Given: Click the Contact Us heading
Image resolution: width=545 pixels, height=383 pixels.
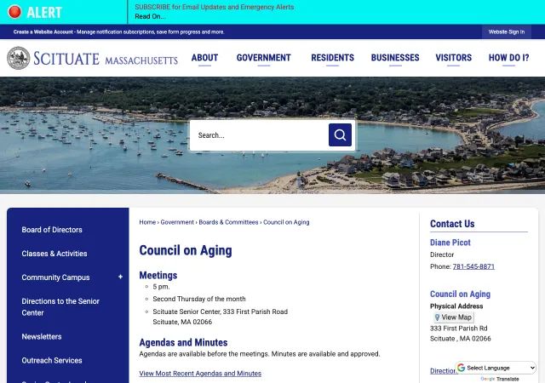Looking at the screenshot, I should [452, 224].
